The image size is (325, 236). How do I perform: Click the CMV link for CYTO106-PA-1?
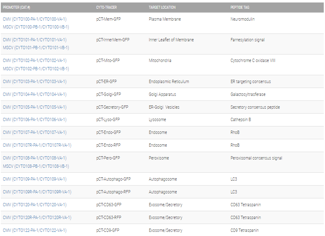tap(34, 119)
